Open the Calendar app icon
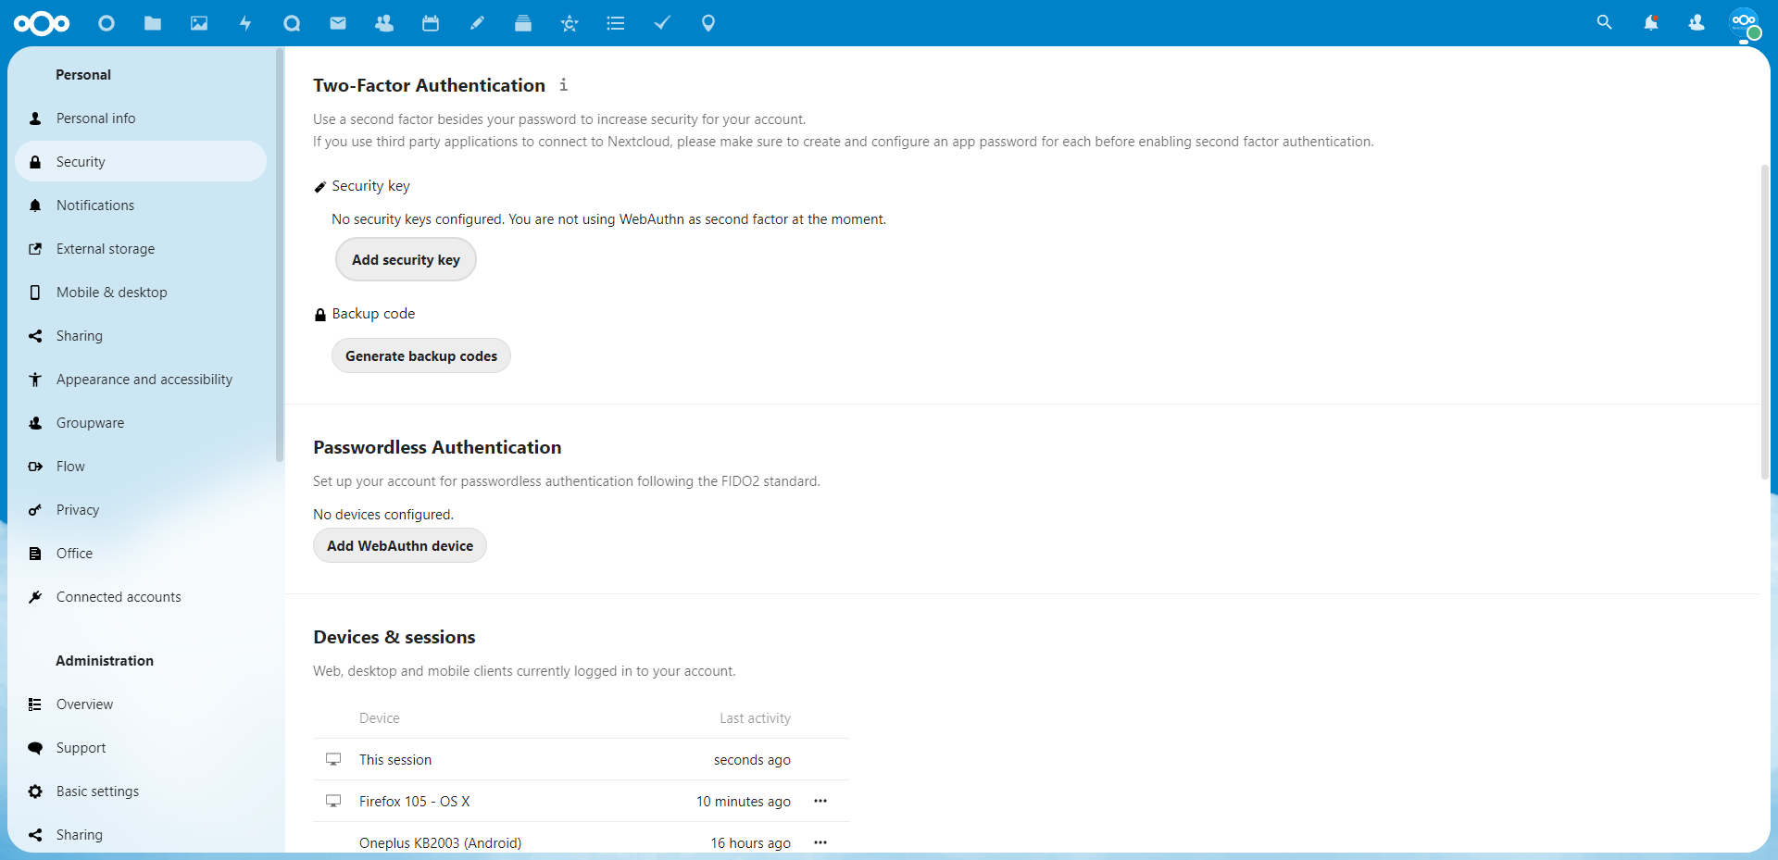The image size is (1778, 860). pyautogui.click(x=431, y=23)
